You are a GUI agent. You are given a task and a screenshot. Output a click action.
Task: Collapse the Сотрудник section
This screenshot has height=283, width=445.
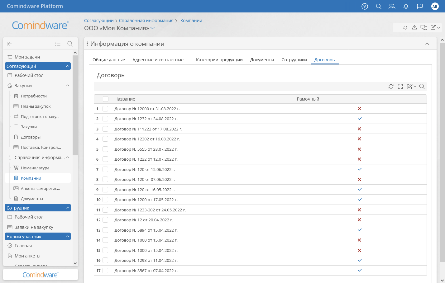coord(68,208)
